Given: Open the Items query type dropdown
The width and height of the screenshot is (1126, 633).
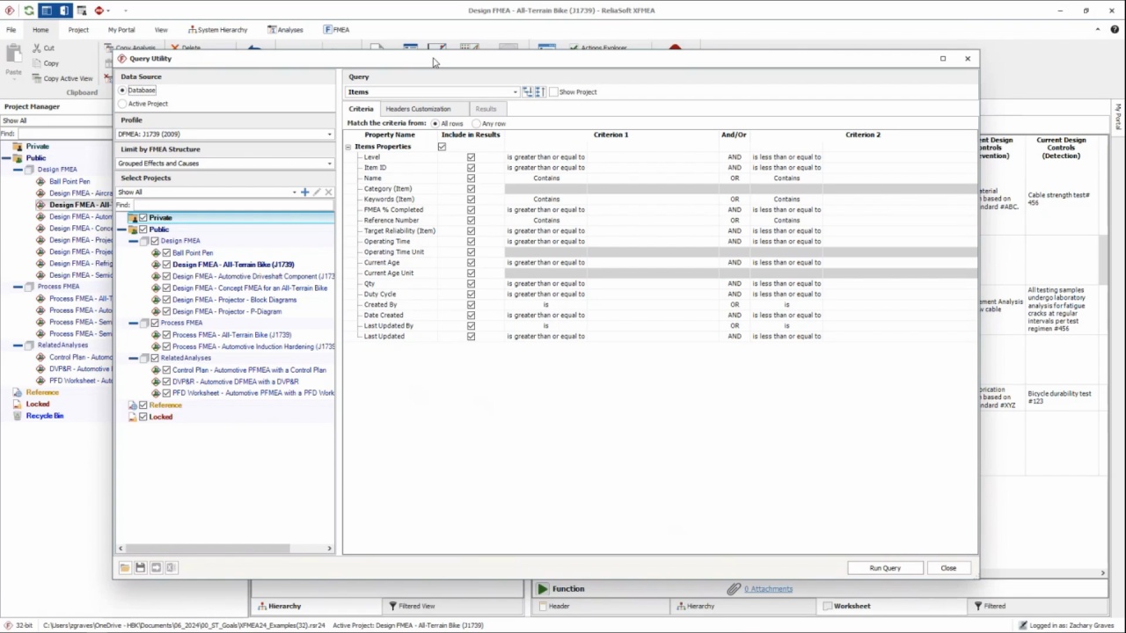Looking at the screenshot, I should tap(515, 92).
